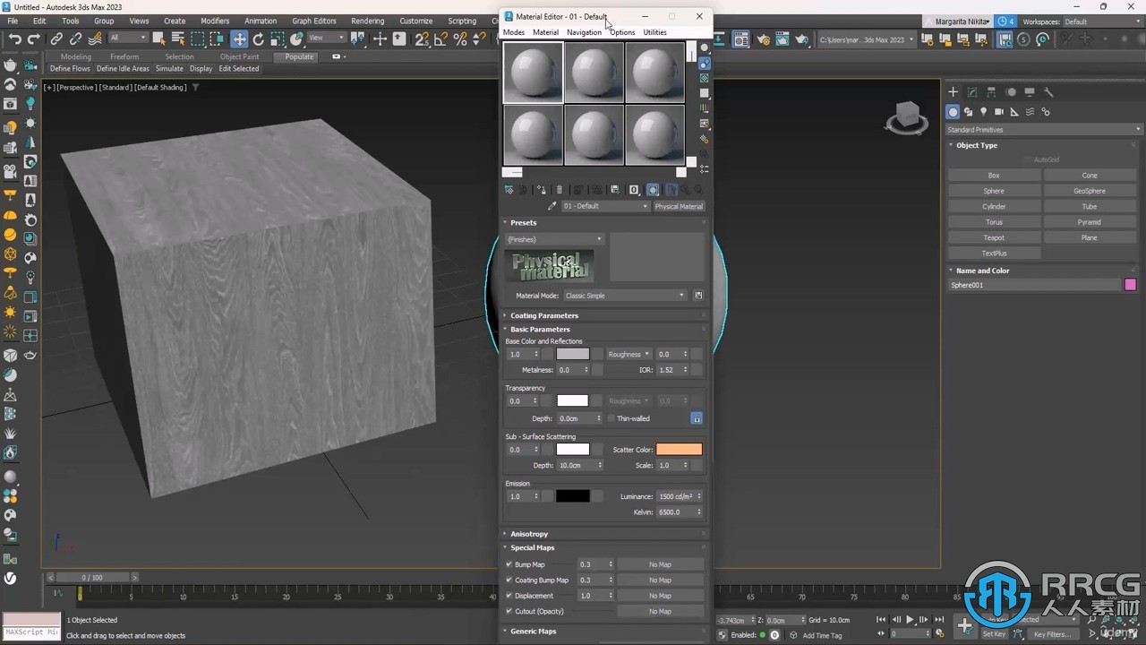The height and width of the screenshot is (645, 1146).
Task: Open the material name 01 - Default dropdown
Action: point(605,206)
